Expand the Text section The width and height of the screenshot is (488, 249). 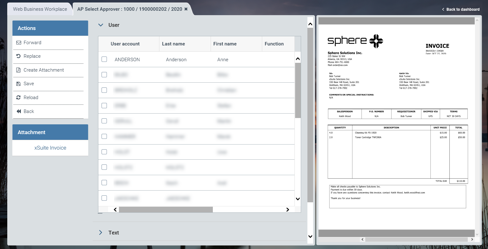101,233
